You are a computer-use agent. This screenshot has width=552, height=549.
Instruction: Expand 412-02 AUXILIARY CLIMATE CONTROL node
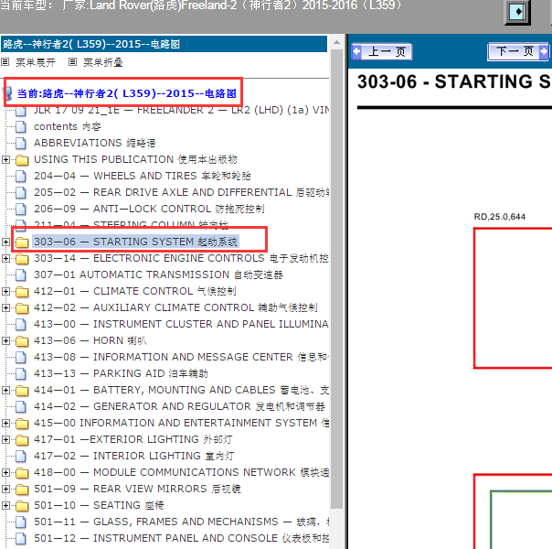(5, 307)
